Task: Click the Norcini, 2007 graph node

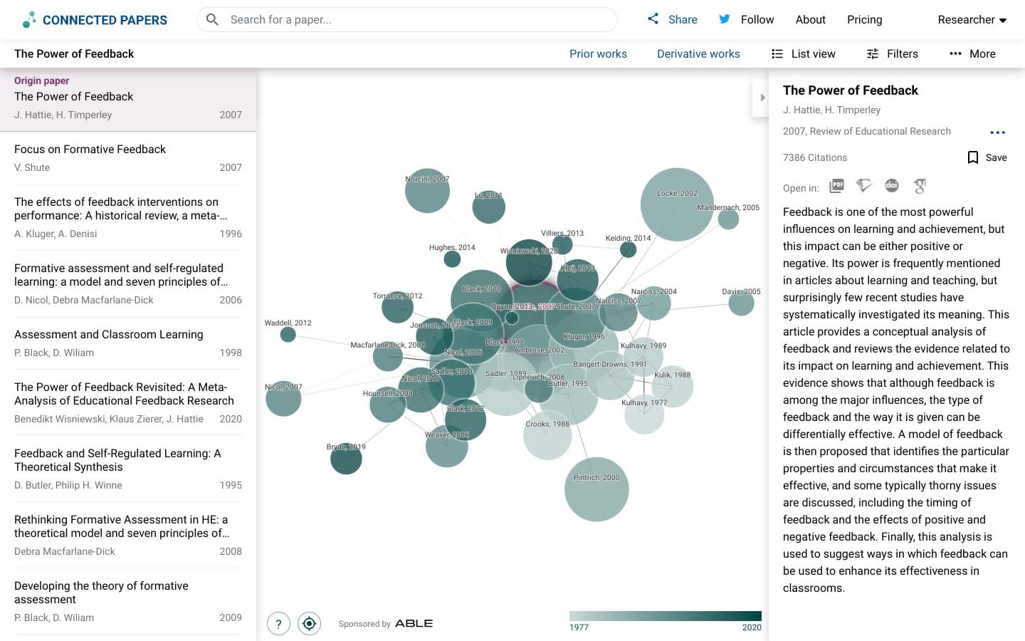Action: (427, 190)
